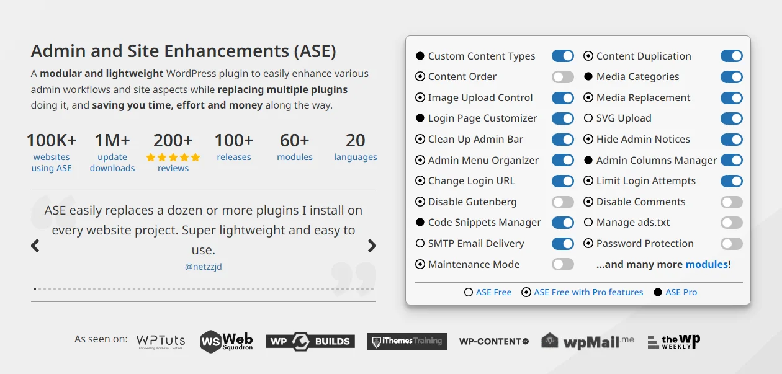The image size is (782, 374).
Task: Disable the SVG Upload toggle
Action: [x=732, y=118]
